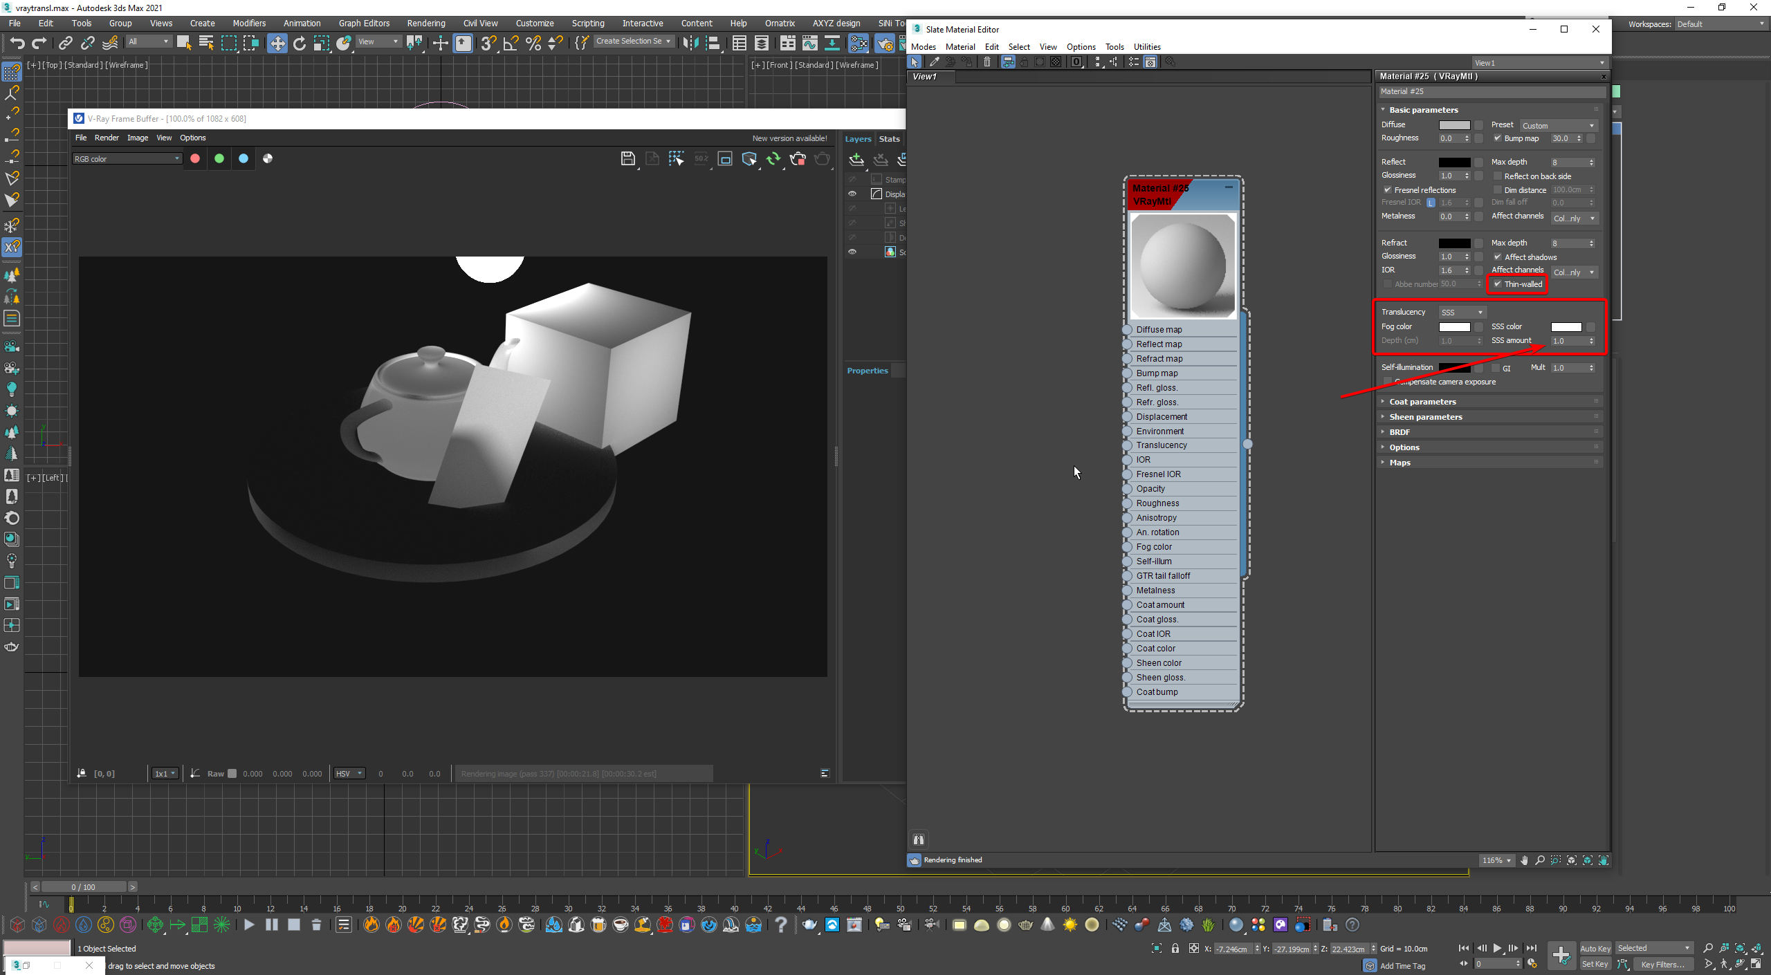
Task: Click Key Filters button
Action: pyautogui.click(x=1662, y=964)
